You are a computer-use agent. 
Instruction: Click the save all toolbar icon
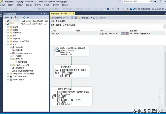tap(134, 9)
